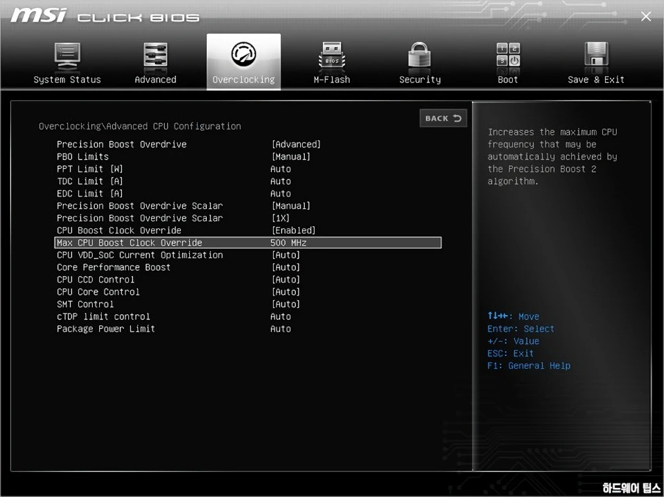Switch to the Advanced tab label
This screenshot has width=664, height=497.
(x=156, y=80)
